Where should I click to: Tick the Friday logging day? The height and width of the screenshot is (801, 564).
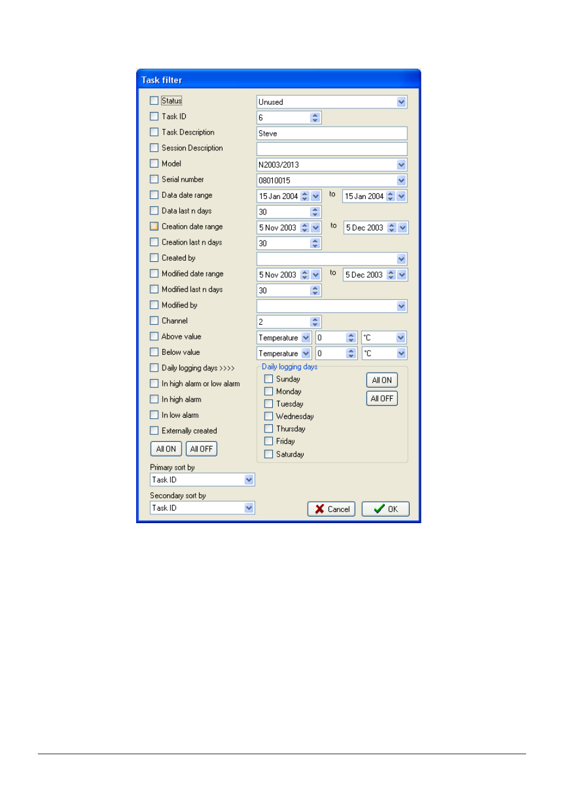[268, 441]
